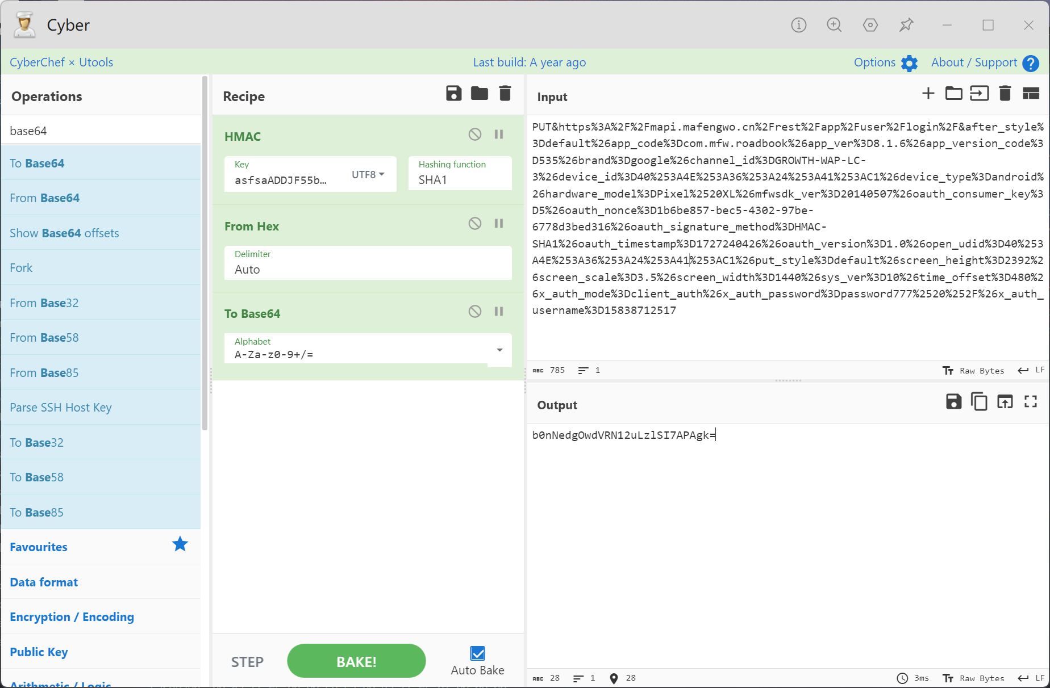
Task: Open folder as input
Action: point(953,93)
